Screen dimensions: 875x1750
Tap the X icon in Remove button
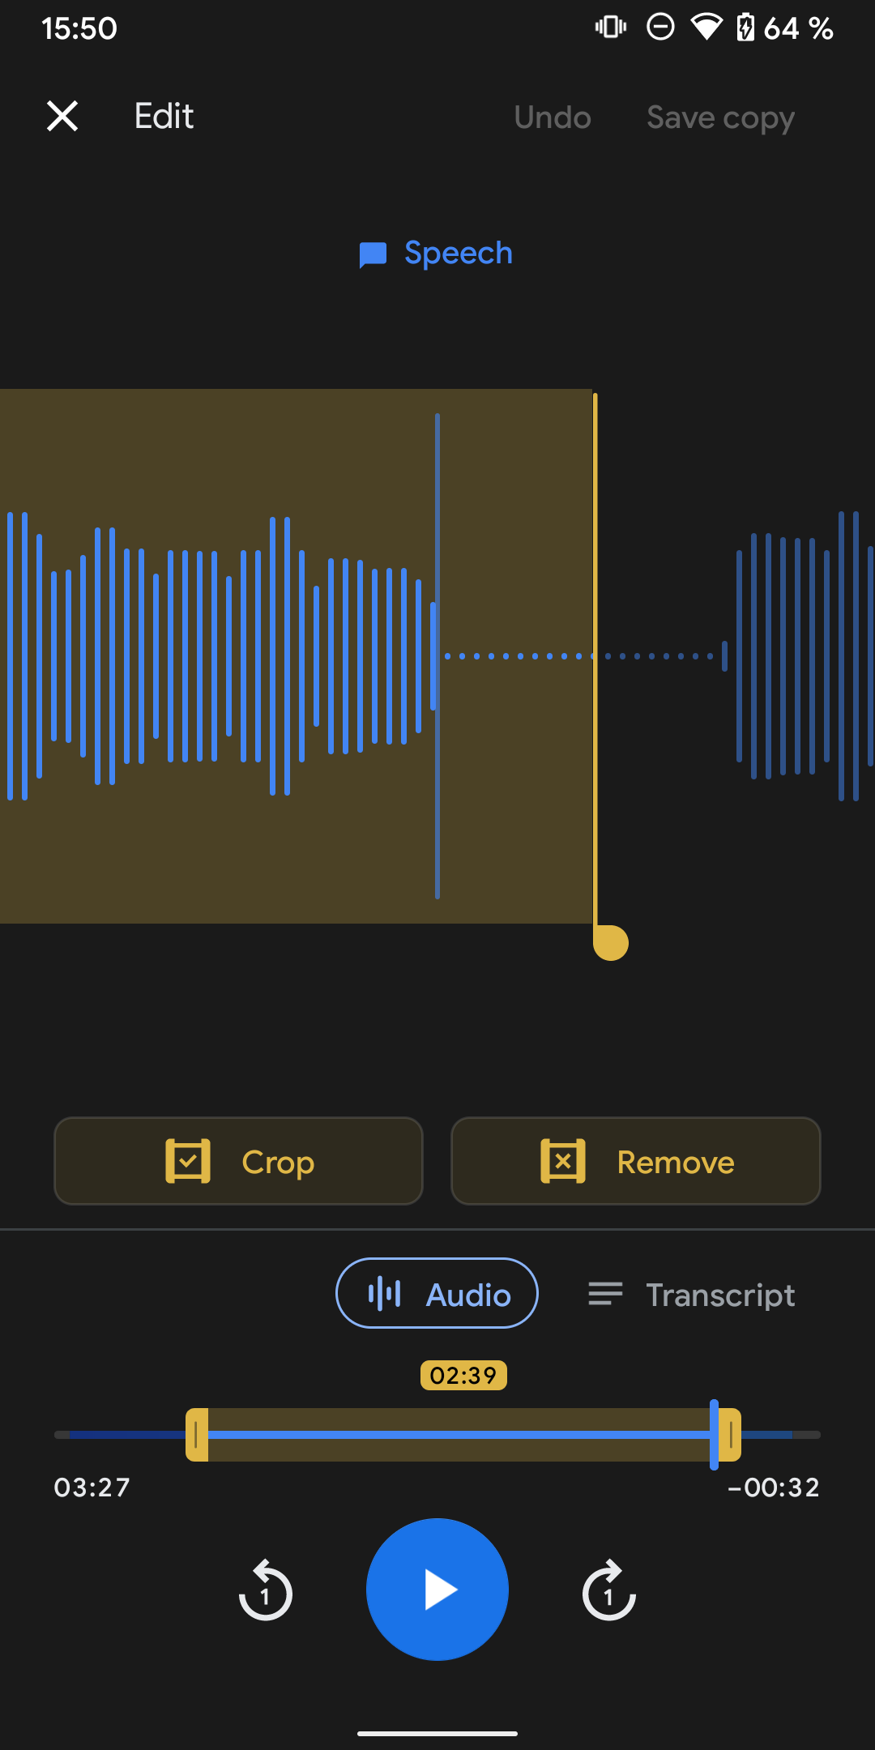pyautogui.click(x=563, y=1161)
